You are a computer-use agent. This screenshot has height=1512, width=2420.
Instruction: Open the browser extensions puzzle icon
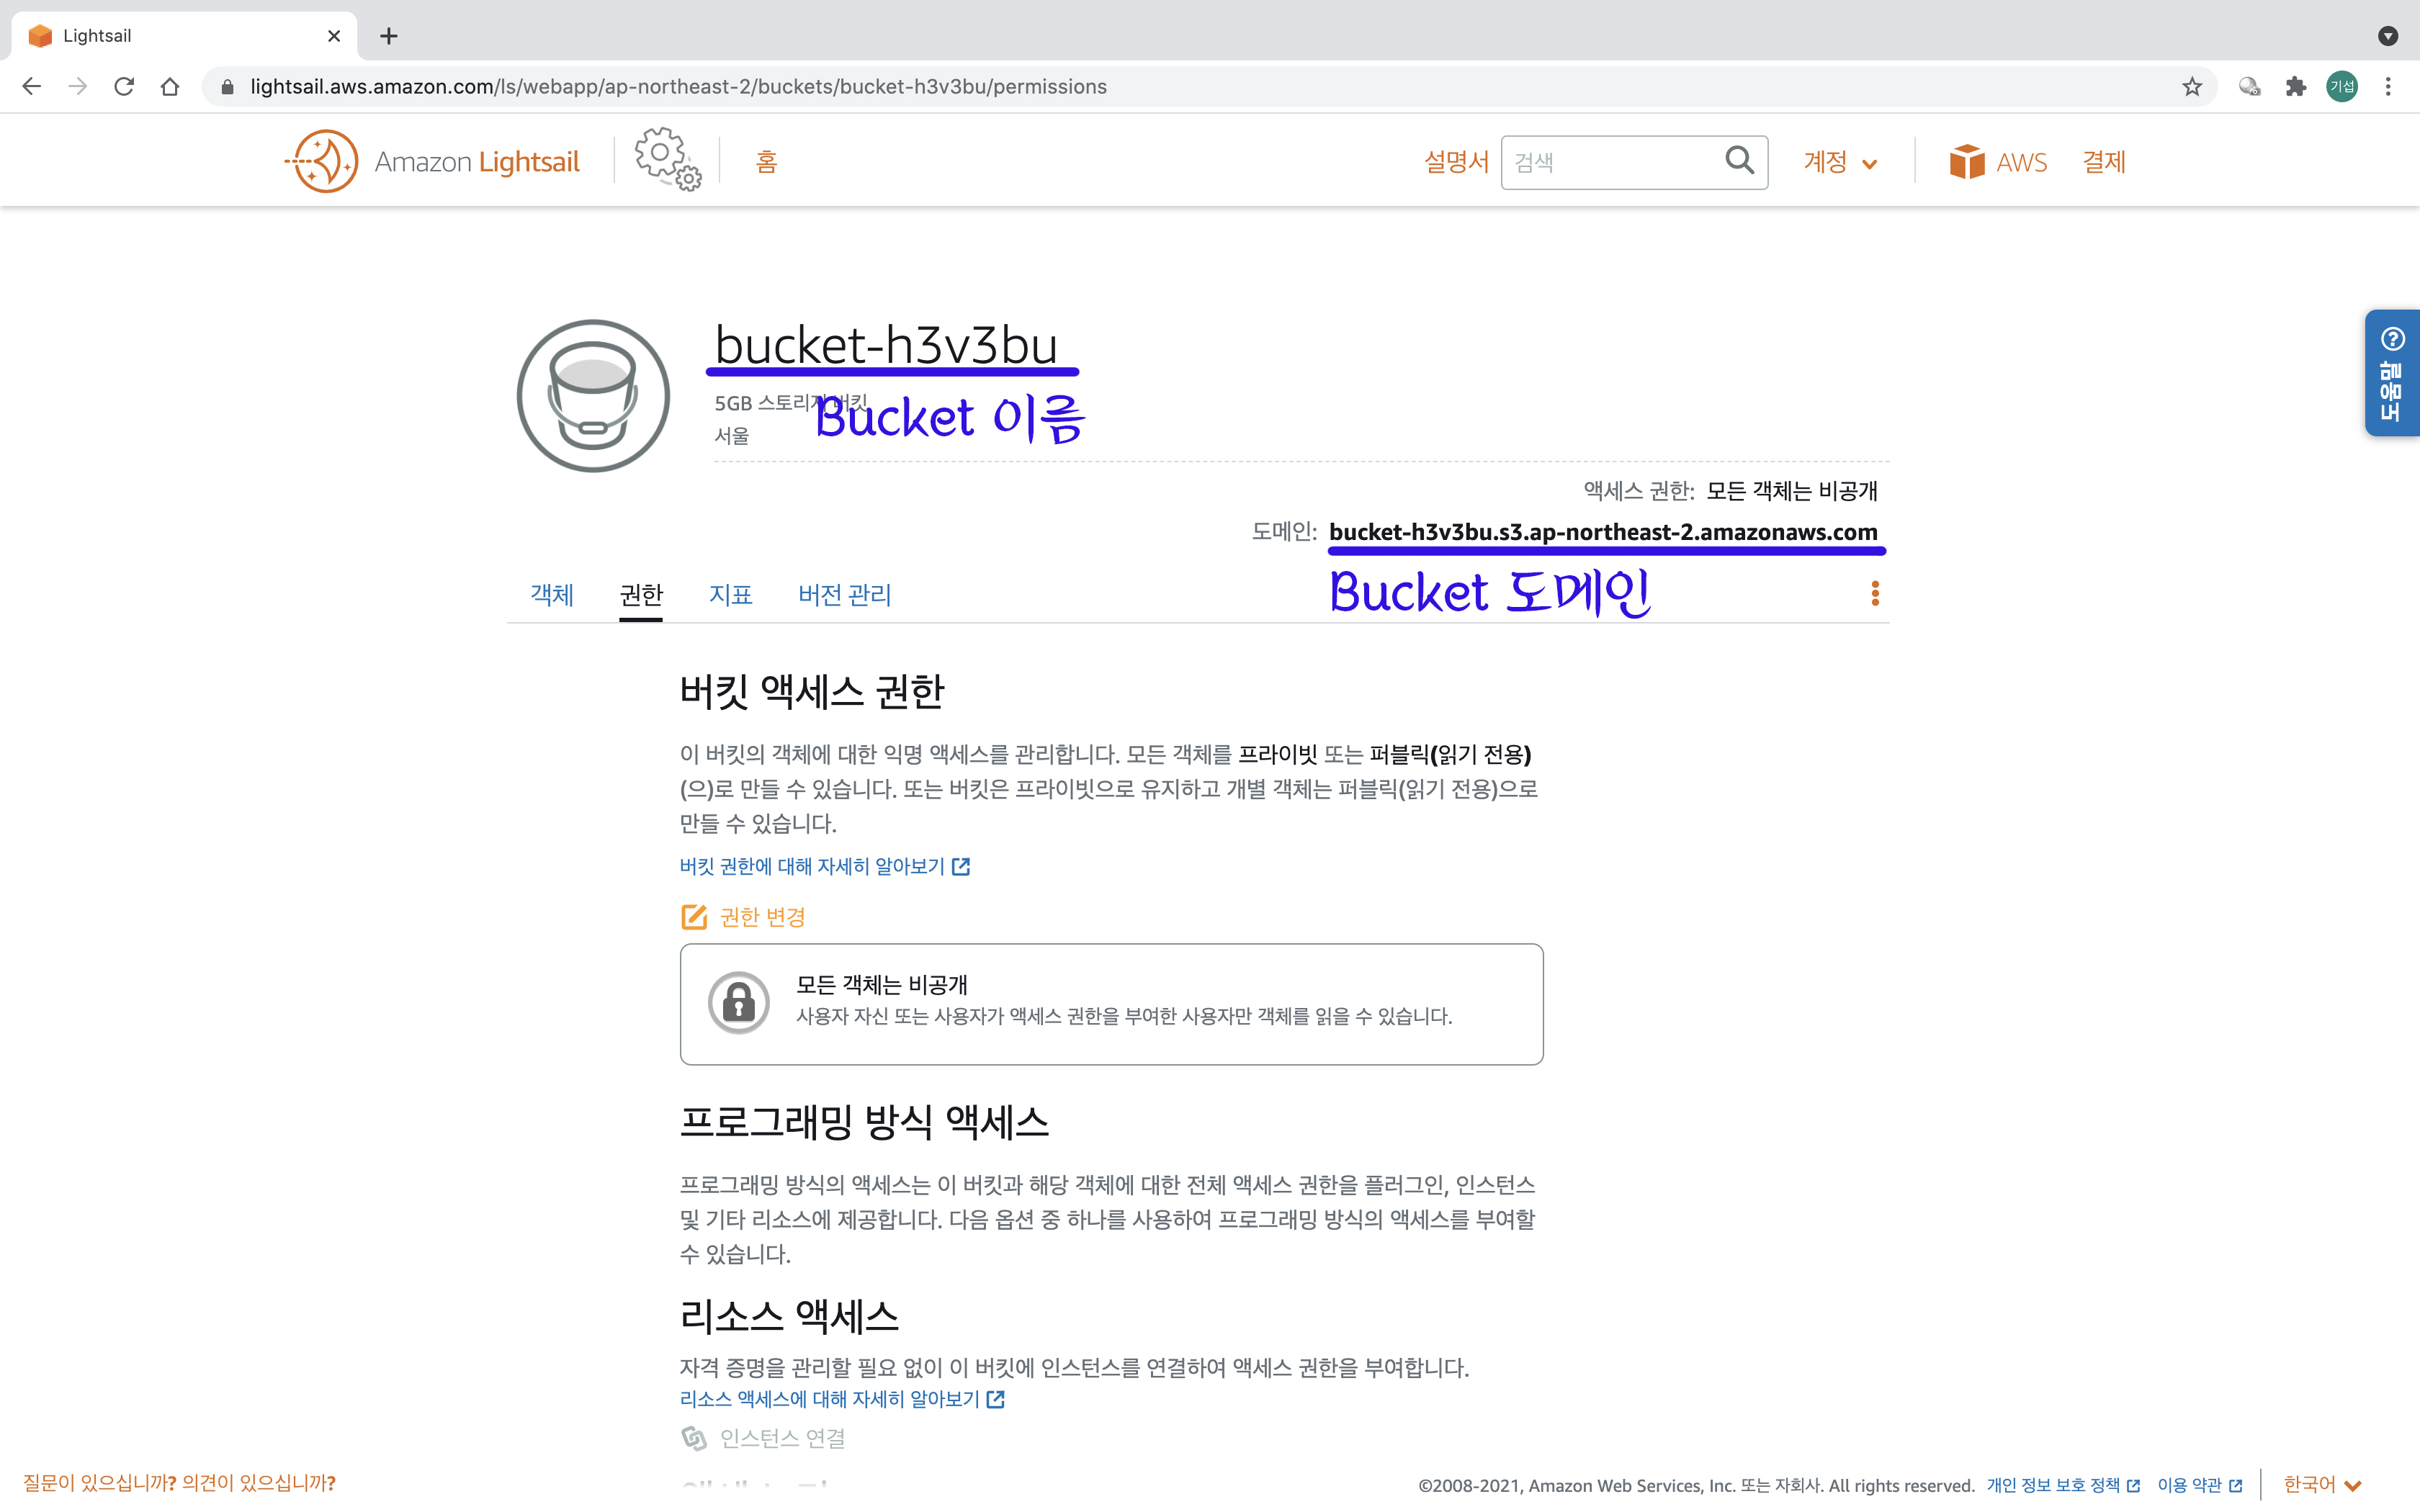[x=2296, y=87]
